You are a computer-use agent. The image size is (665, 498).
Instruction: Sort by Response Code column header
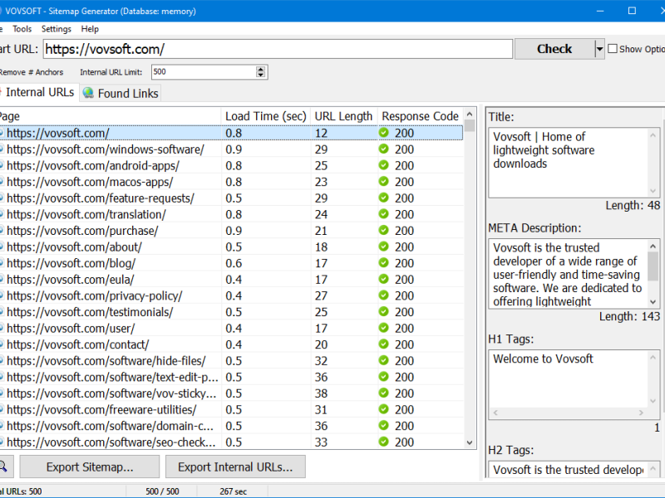(x=421, y=116)
